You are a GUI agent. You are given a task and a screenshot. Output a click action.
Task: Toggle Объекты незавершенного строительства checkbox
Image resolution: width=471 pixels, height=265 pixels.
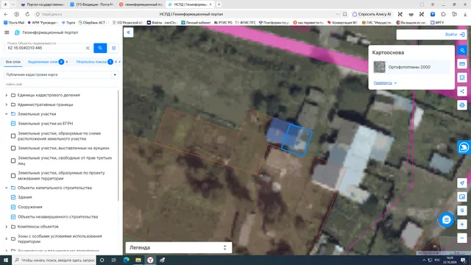click(13, 216)
